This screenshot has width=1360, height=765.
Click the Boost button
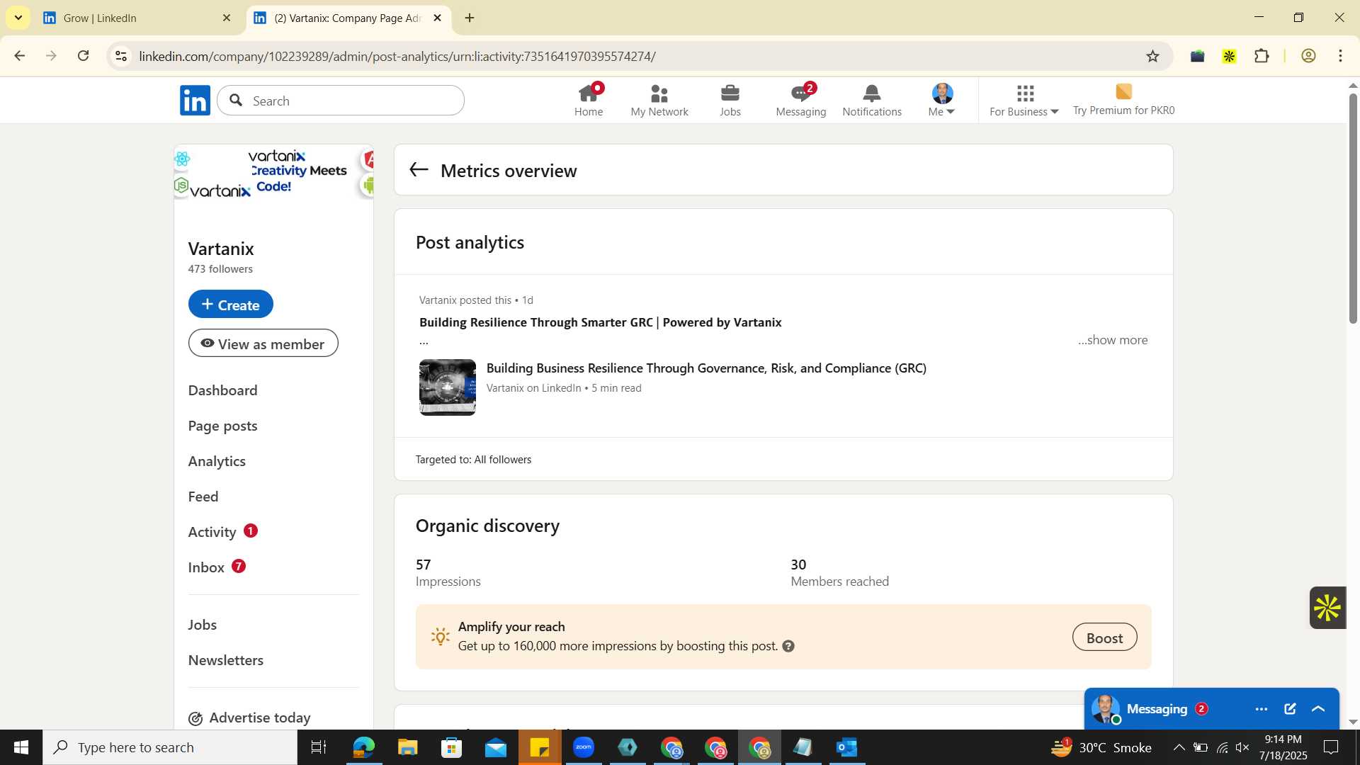tap(1104, 637)
